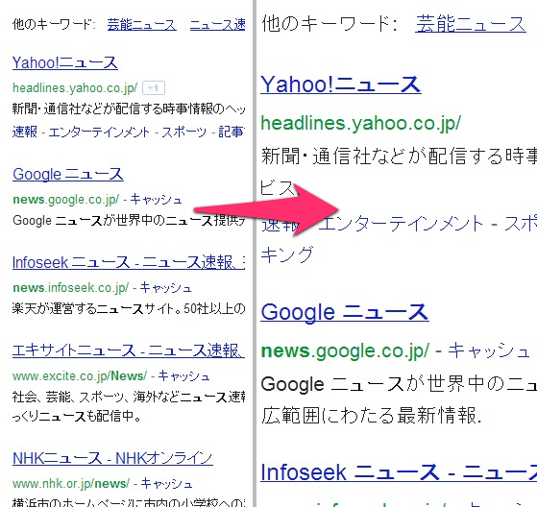Open Google ニュース result in left pane
Viewport: 537px width, 507px height.
coord(68,174)
